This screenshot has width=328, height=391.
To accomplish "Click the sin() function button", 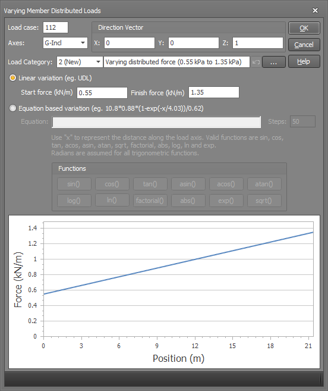I will pyautogui.click(x=74, y=184).
